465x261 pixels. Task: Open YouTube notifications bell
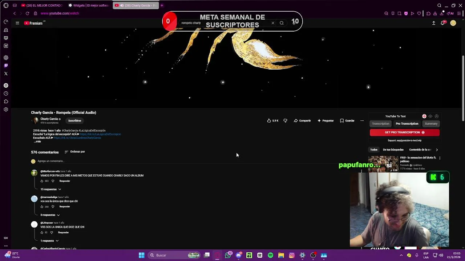[443, 23]
